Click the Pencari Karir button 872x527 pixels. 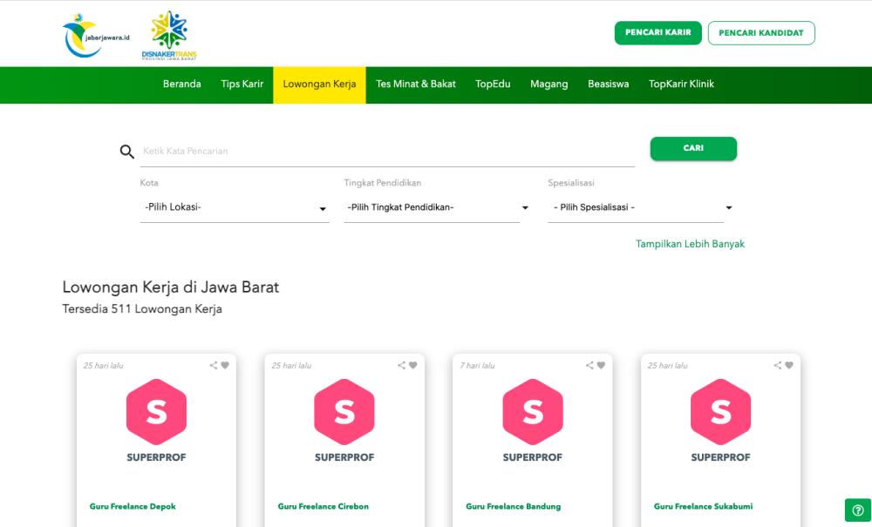point(657,33)
